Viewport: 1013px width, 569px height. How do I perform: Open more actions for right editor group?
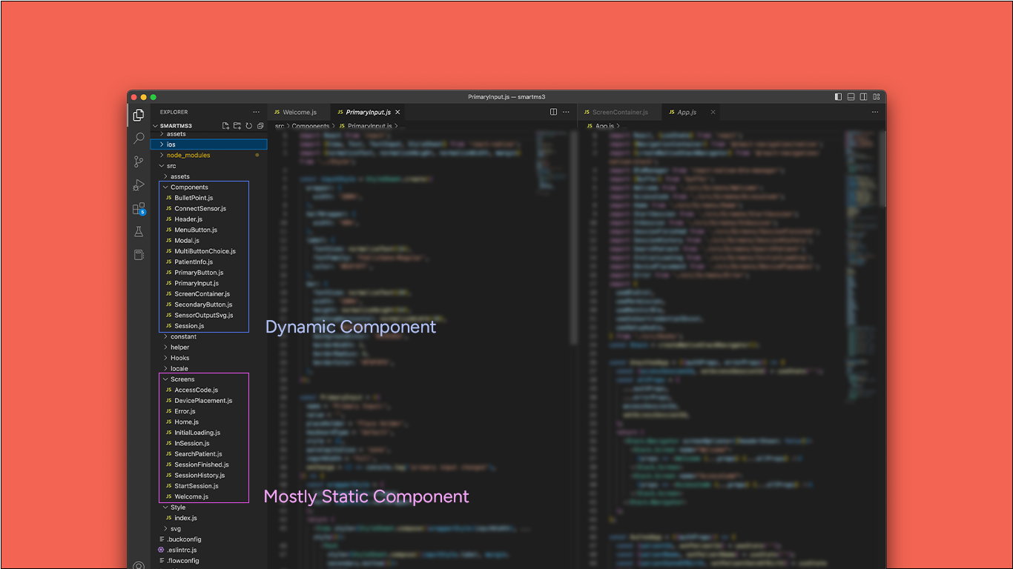coord(875,112)
